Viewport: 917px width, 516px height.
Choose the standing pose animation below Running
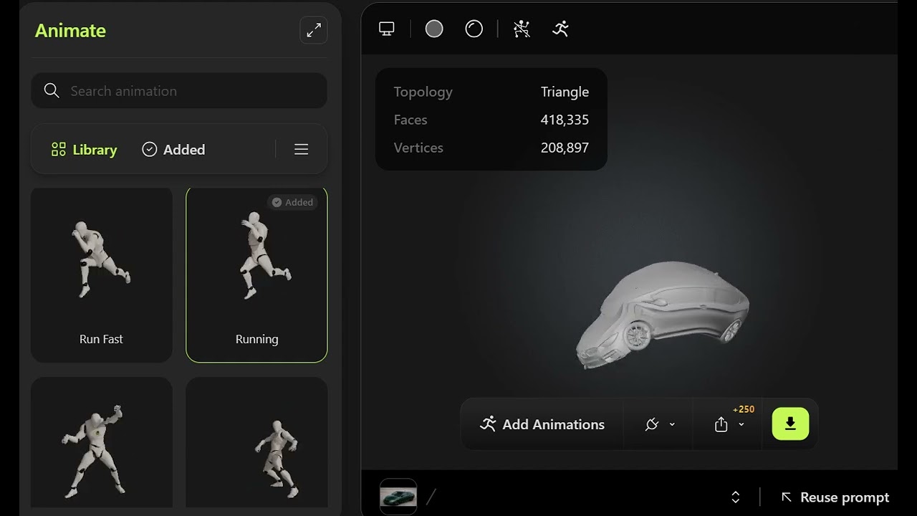[x=256, y=442]
